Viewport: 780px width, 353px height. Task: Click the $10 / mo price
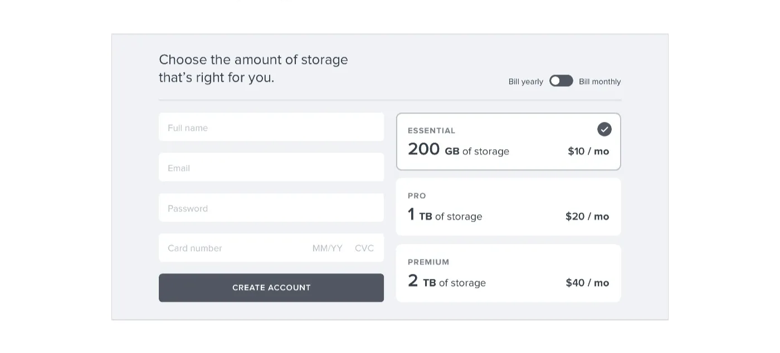click(588, 151)
